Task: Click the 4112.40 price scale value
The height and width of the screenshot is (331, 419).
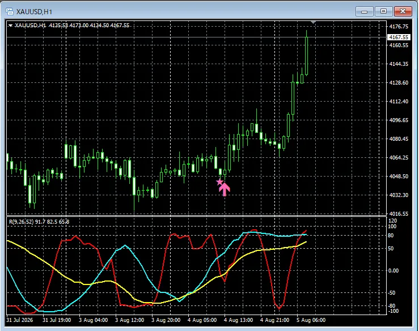Action: coord(399,101)
